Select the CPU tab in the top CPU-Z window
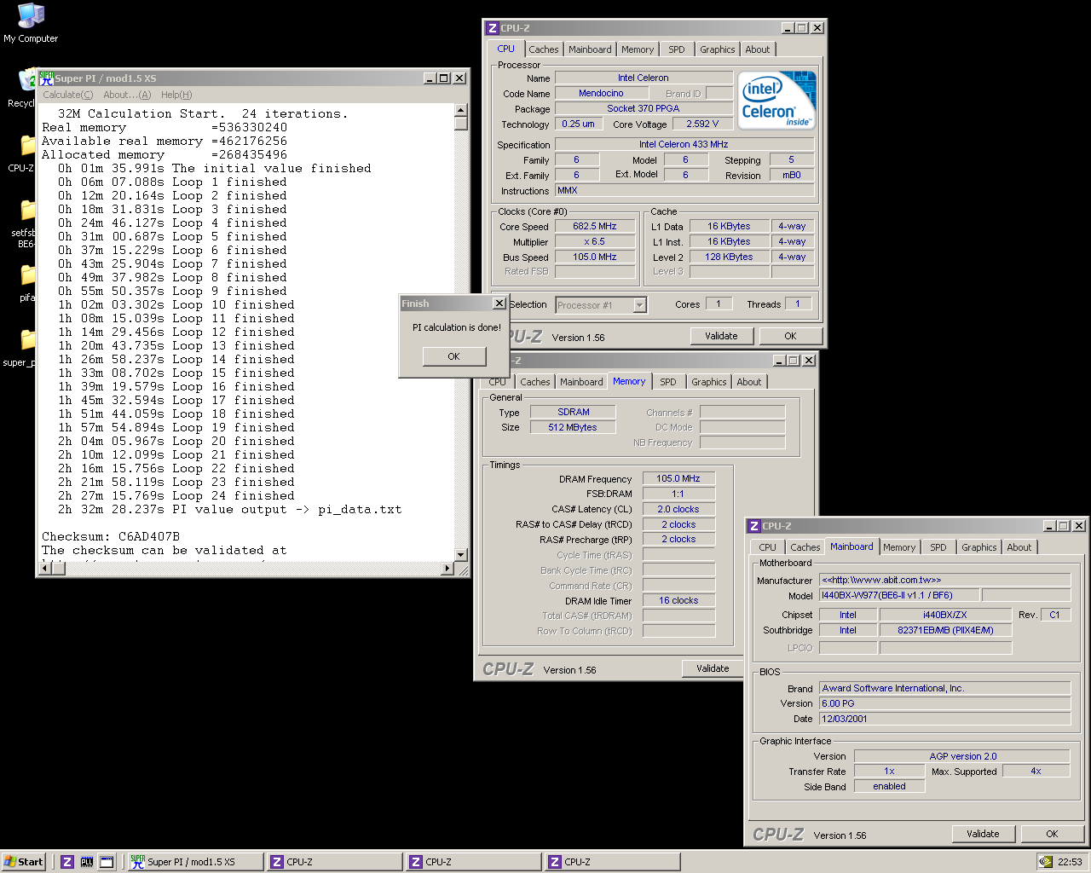Viewport: 1091px width, 873px height. (506, 49)
